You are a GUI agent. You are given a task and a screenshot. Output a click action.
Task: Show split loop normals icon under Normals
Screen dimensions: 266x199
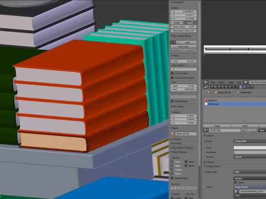pos(176,188)
